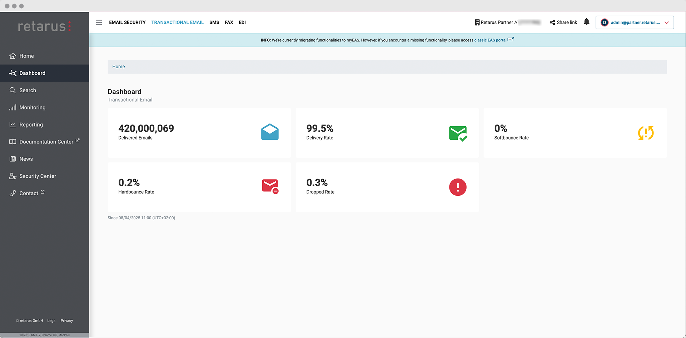Click the Home house icon in sidebar
The image size is (686, 338).
(13, 56)
